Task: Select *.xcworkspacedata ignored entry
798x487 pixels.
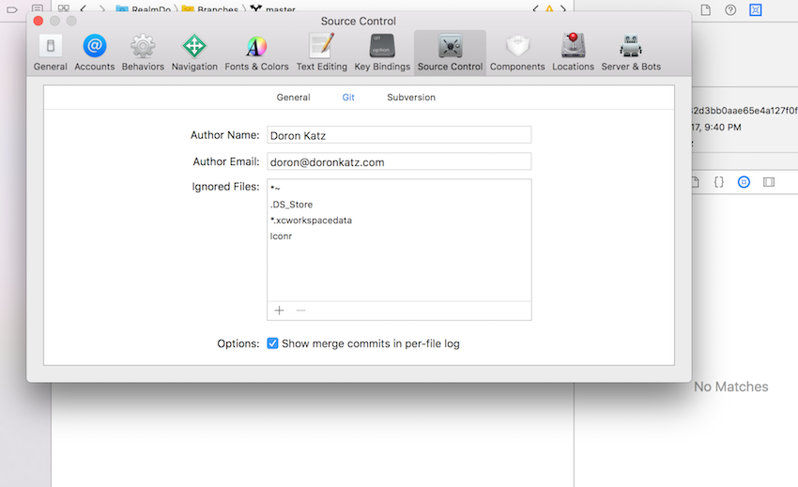Action: pyautogui.click(x=399, y=220)
